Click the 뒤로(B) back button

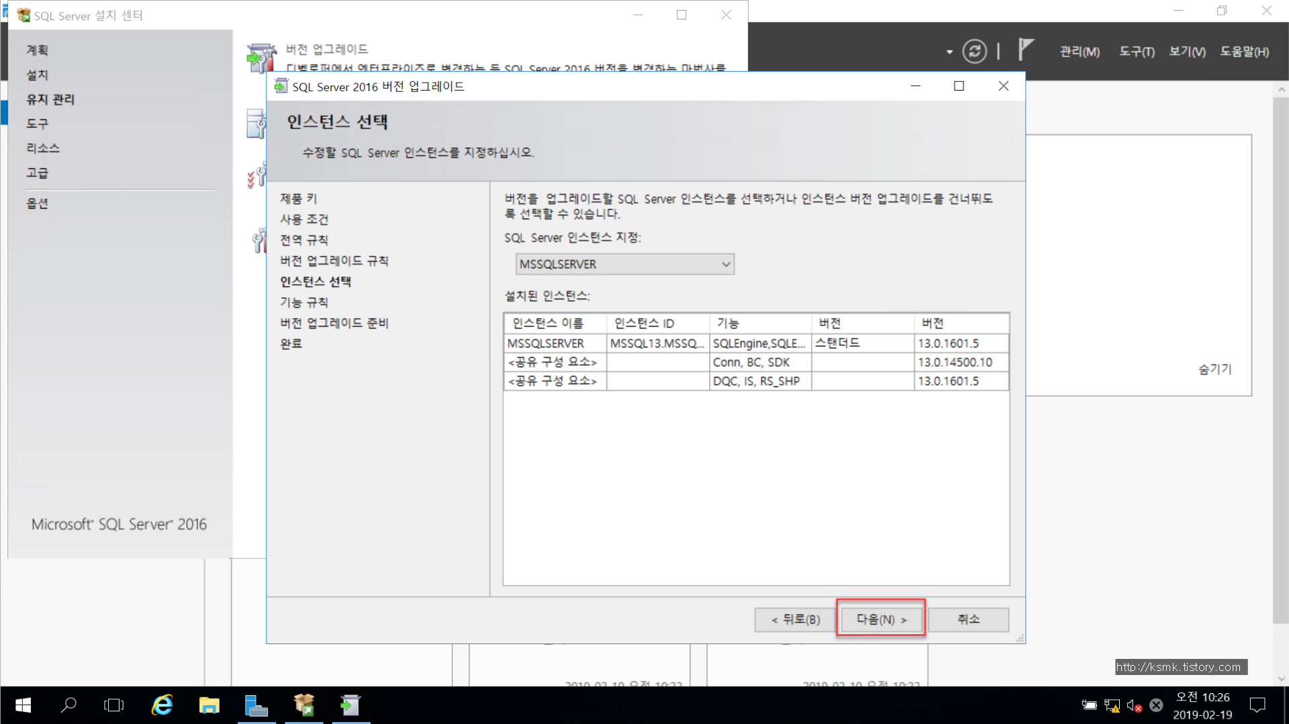point(795,619)
